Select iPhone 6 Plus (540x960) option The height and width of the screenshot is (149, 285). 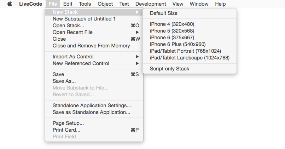pos(178,44)
